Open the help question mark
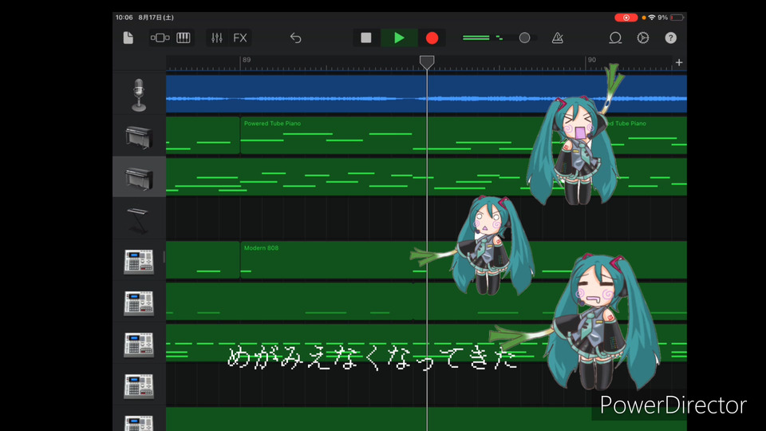Image resolution: width=766 pixels, height=431 pixels. click(x=671, y=38)
